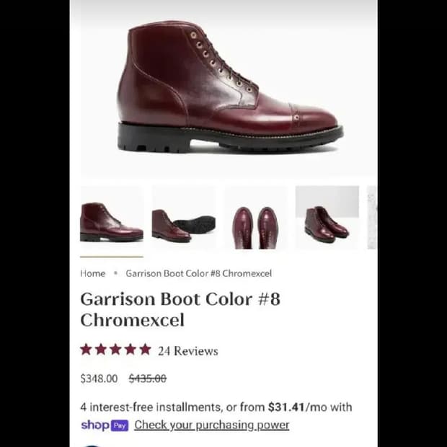Click the Garrison Boot product title heading
The height and width of the screenshot is (447, 447).
point(180,309)
